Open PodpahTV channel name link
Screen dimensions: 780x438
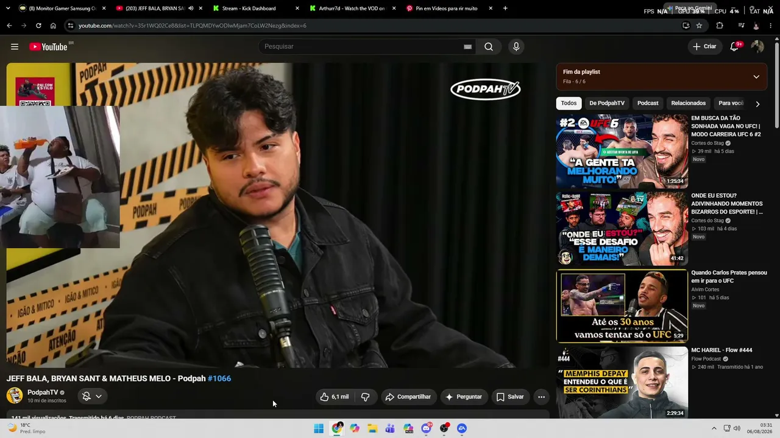43,392
